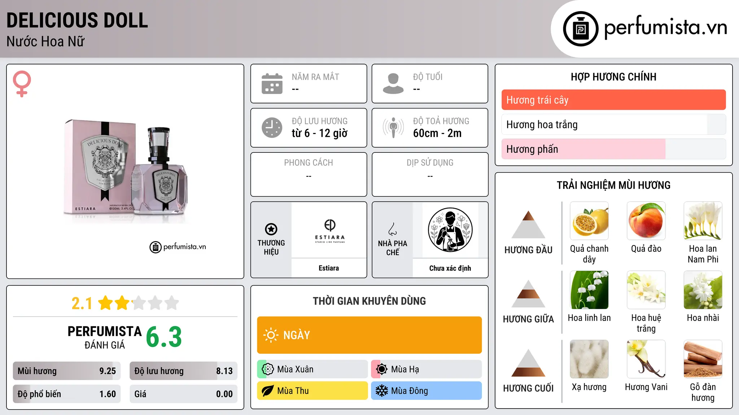Click the orange NGÀY daytime bar
This screenshot has width=739, height=415.
tap(369, 335)
